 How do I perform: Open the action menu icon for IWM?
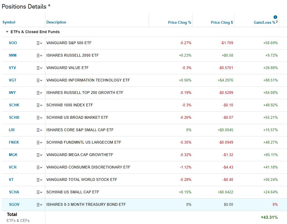click(x=39, y=56)
